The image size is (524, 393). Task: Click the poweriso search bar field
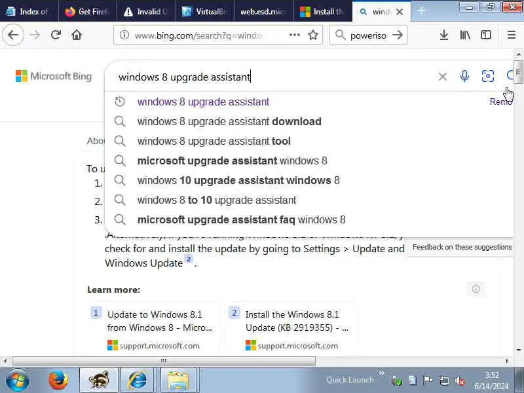[368, 35]
